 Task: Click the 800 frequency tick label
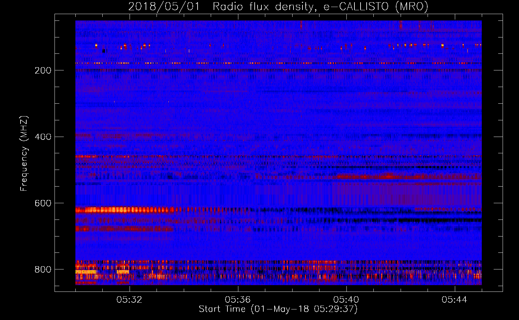click(x=43, y=270)
